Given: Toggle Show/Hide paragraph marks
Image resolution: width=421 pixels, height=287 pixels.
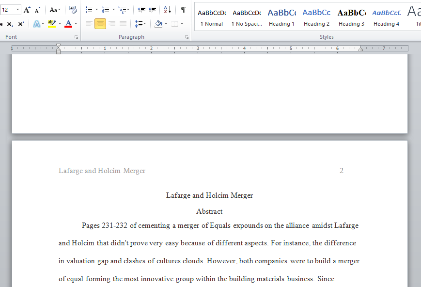Looking at the screenshot, I should (x=184, y=10).
